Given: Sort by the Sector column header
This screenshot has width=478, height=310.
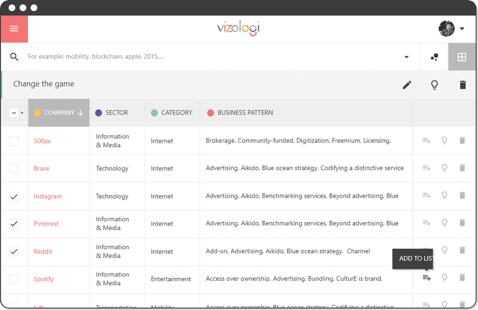Looking at the screenshot, I should pyautogui.click(x=117, y=113).
